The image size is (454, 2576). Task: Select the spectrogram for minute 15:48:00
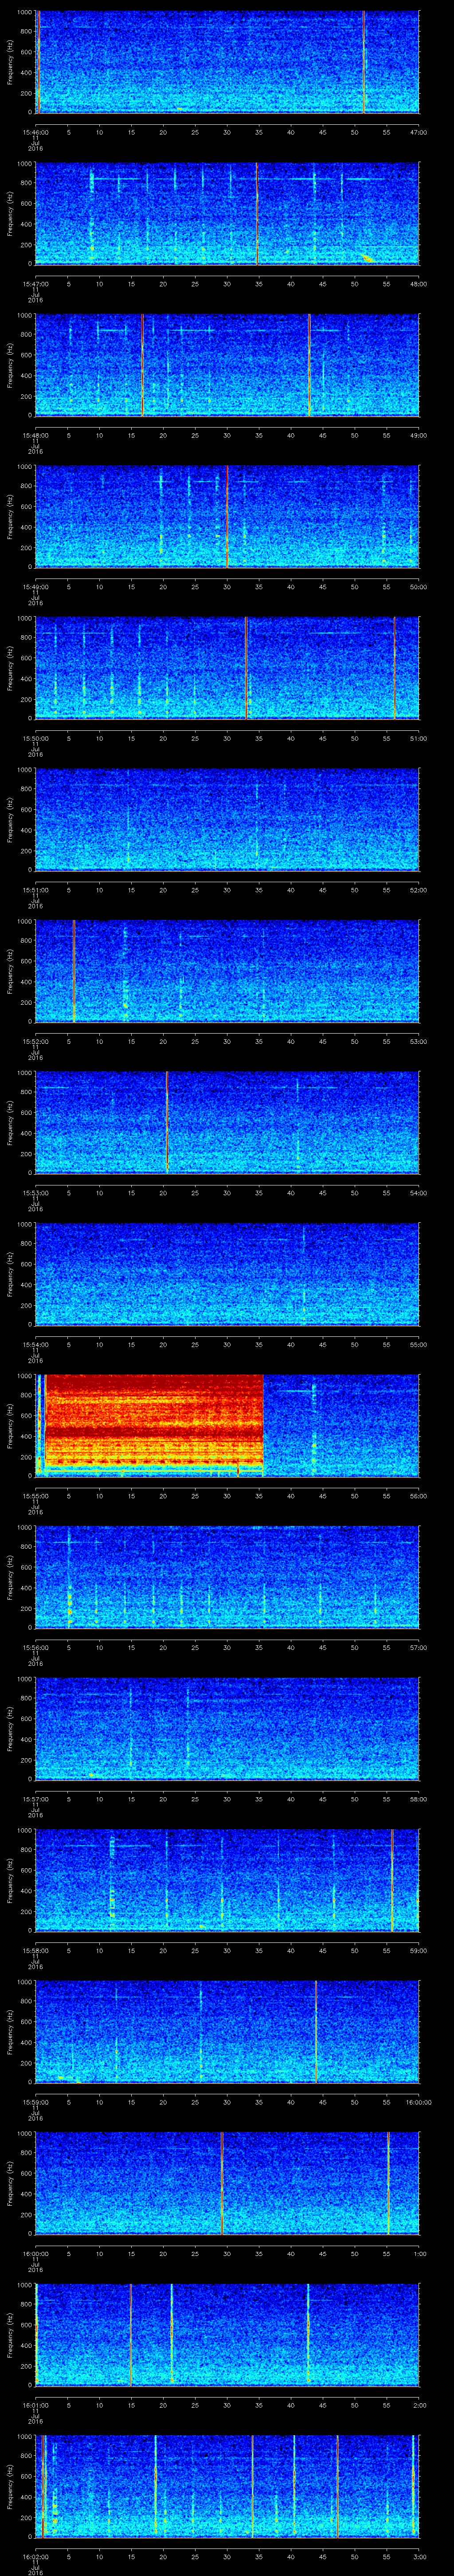tap(227, 365)
